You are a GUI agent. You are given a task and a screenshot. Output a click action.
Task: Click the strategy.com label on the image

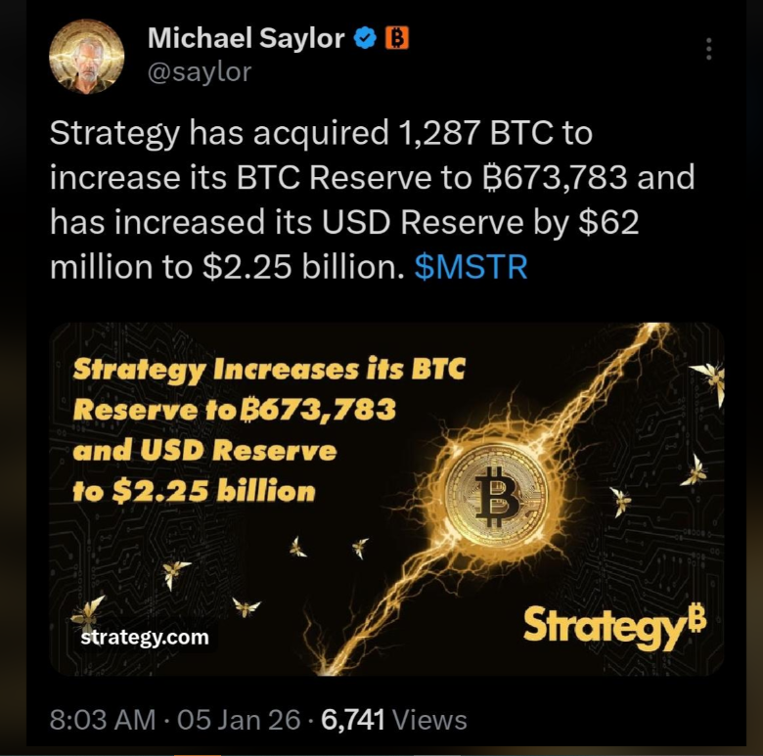(145, 638)
